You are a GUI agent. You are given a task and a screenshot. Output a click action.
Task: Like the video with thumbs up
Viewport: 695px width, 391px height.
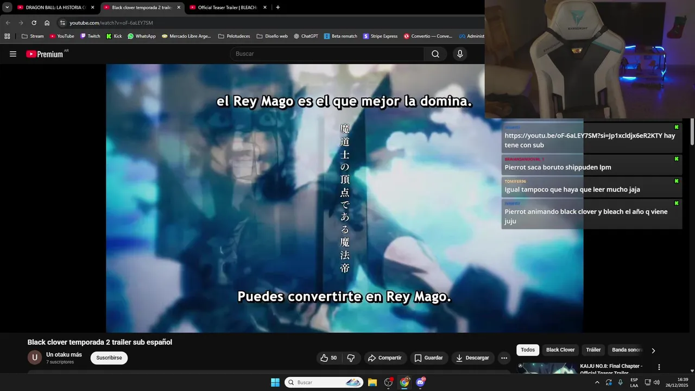tap(328, 358)
